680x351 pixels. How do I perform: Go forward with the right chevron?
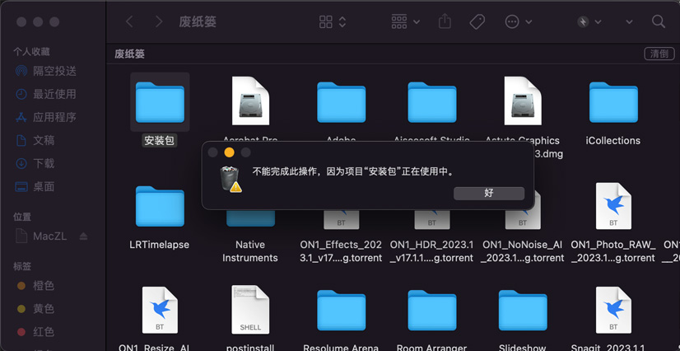159,22
